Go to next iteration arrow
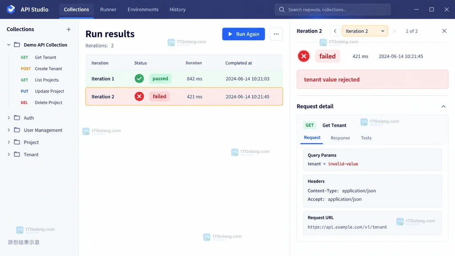Viewport: 455px width, 256px height. coord(395,31)
